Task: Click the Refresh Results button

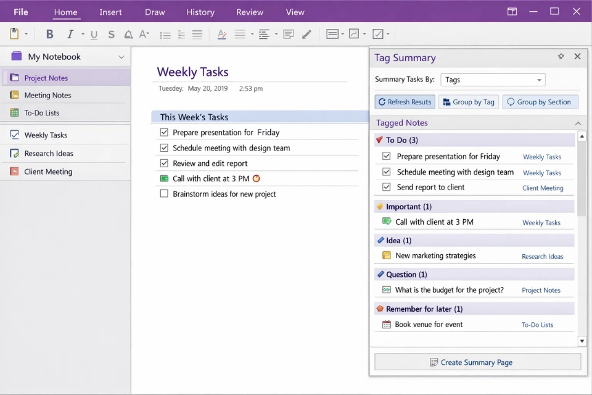Action: (x=405, y=101)
